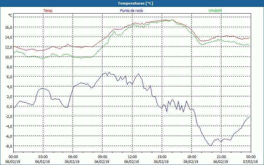This screenshot has height=165, width=264.
Task: Click the Windchill green legend label
Action: pyautogui.click(x=215, y=11)
